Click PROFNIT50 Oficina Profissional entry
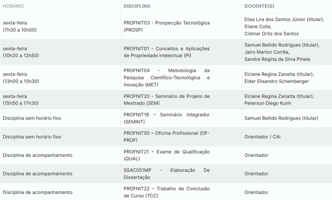The width and height of the screenshot is (332, 200). [167, 137]
